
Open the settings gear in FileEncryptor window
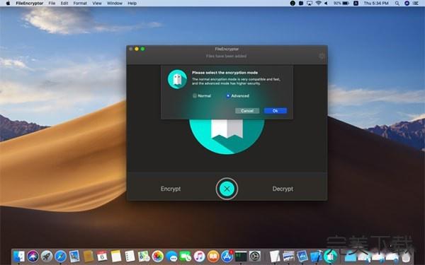[x=322, y=56]
